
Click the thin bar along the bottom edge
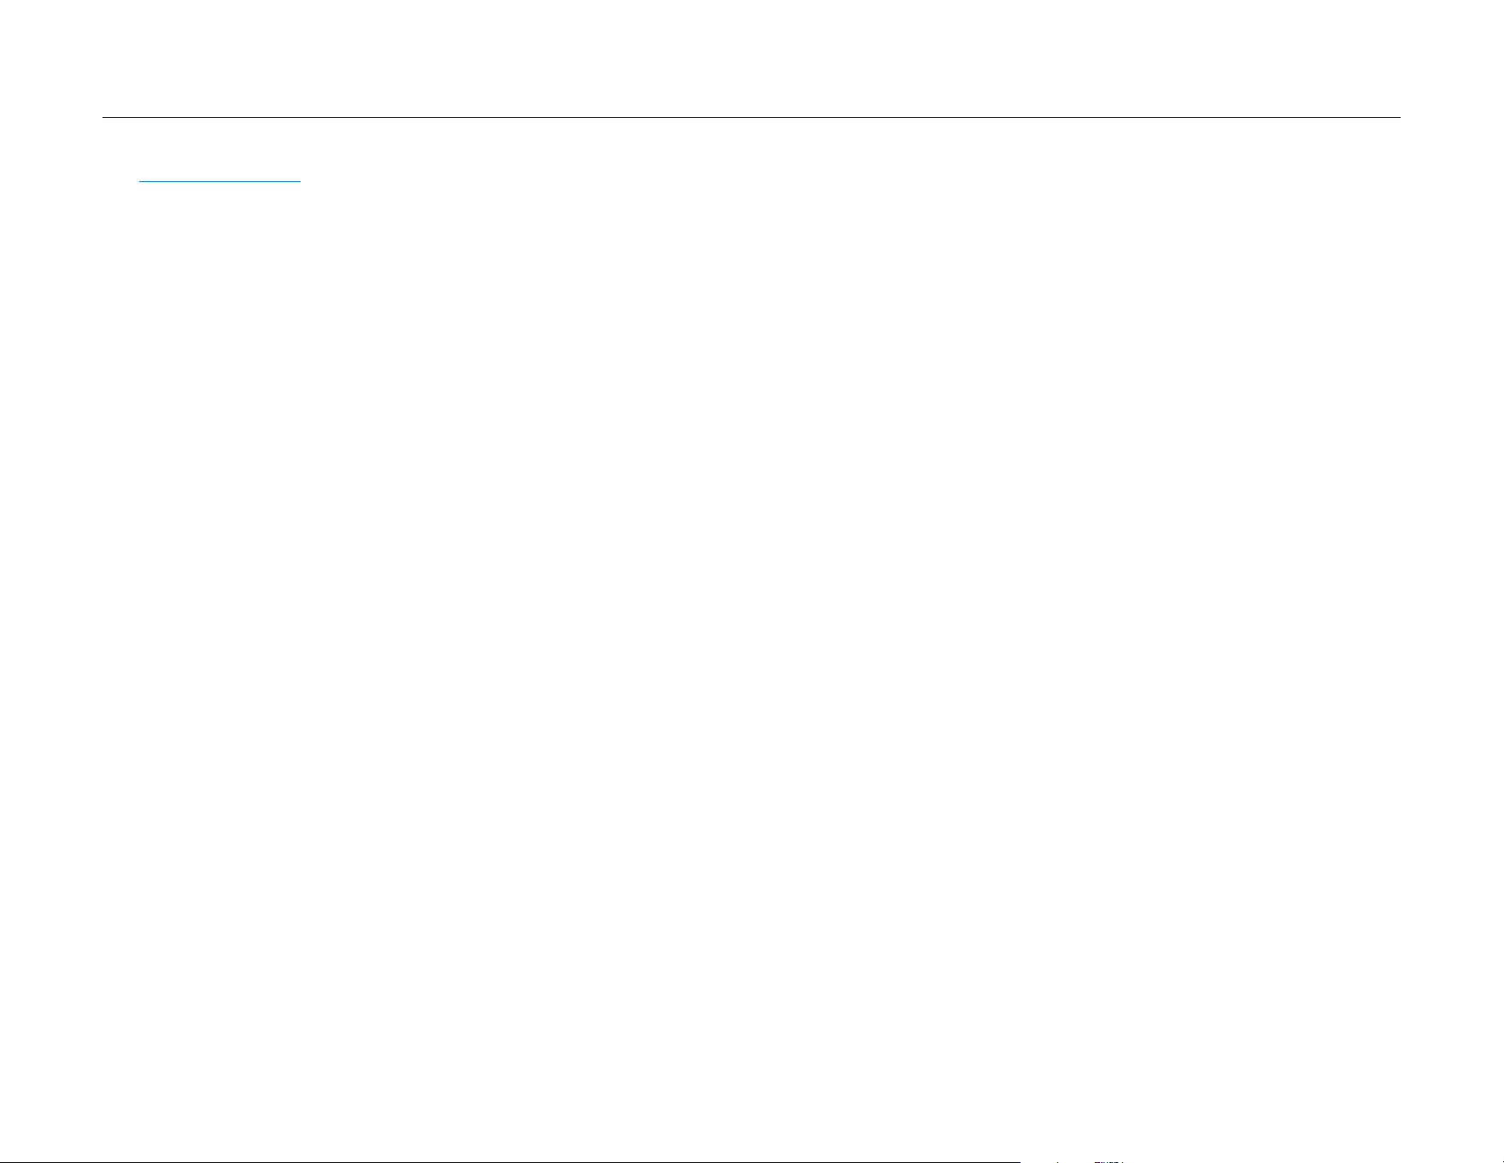click(510, 1162)
